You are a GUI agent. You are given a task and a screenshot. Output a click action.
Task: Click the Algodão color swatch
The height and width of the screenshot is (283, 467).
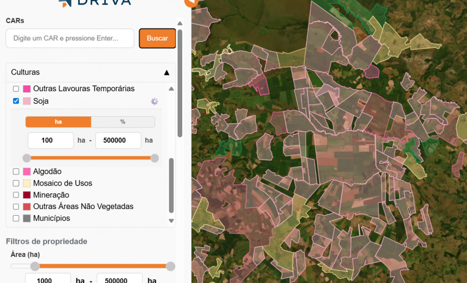coord(27,171)
